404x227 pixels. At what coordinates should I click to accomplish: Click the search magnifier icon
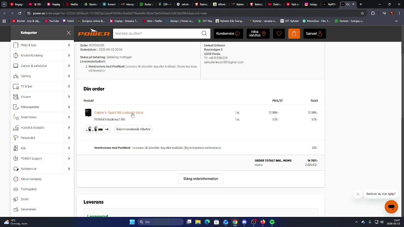[x=204, y=33]
